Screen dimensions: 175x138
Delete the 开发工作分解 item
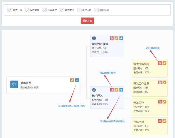click(x=160, y=82)
